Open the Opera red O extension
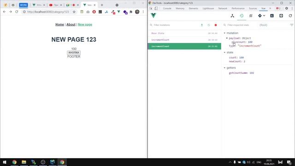295x166 pixels. pos(94,12)
